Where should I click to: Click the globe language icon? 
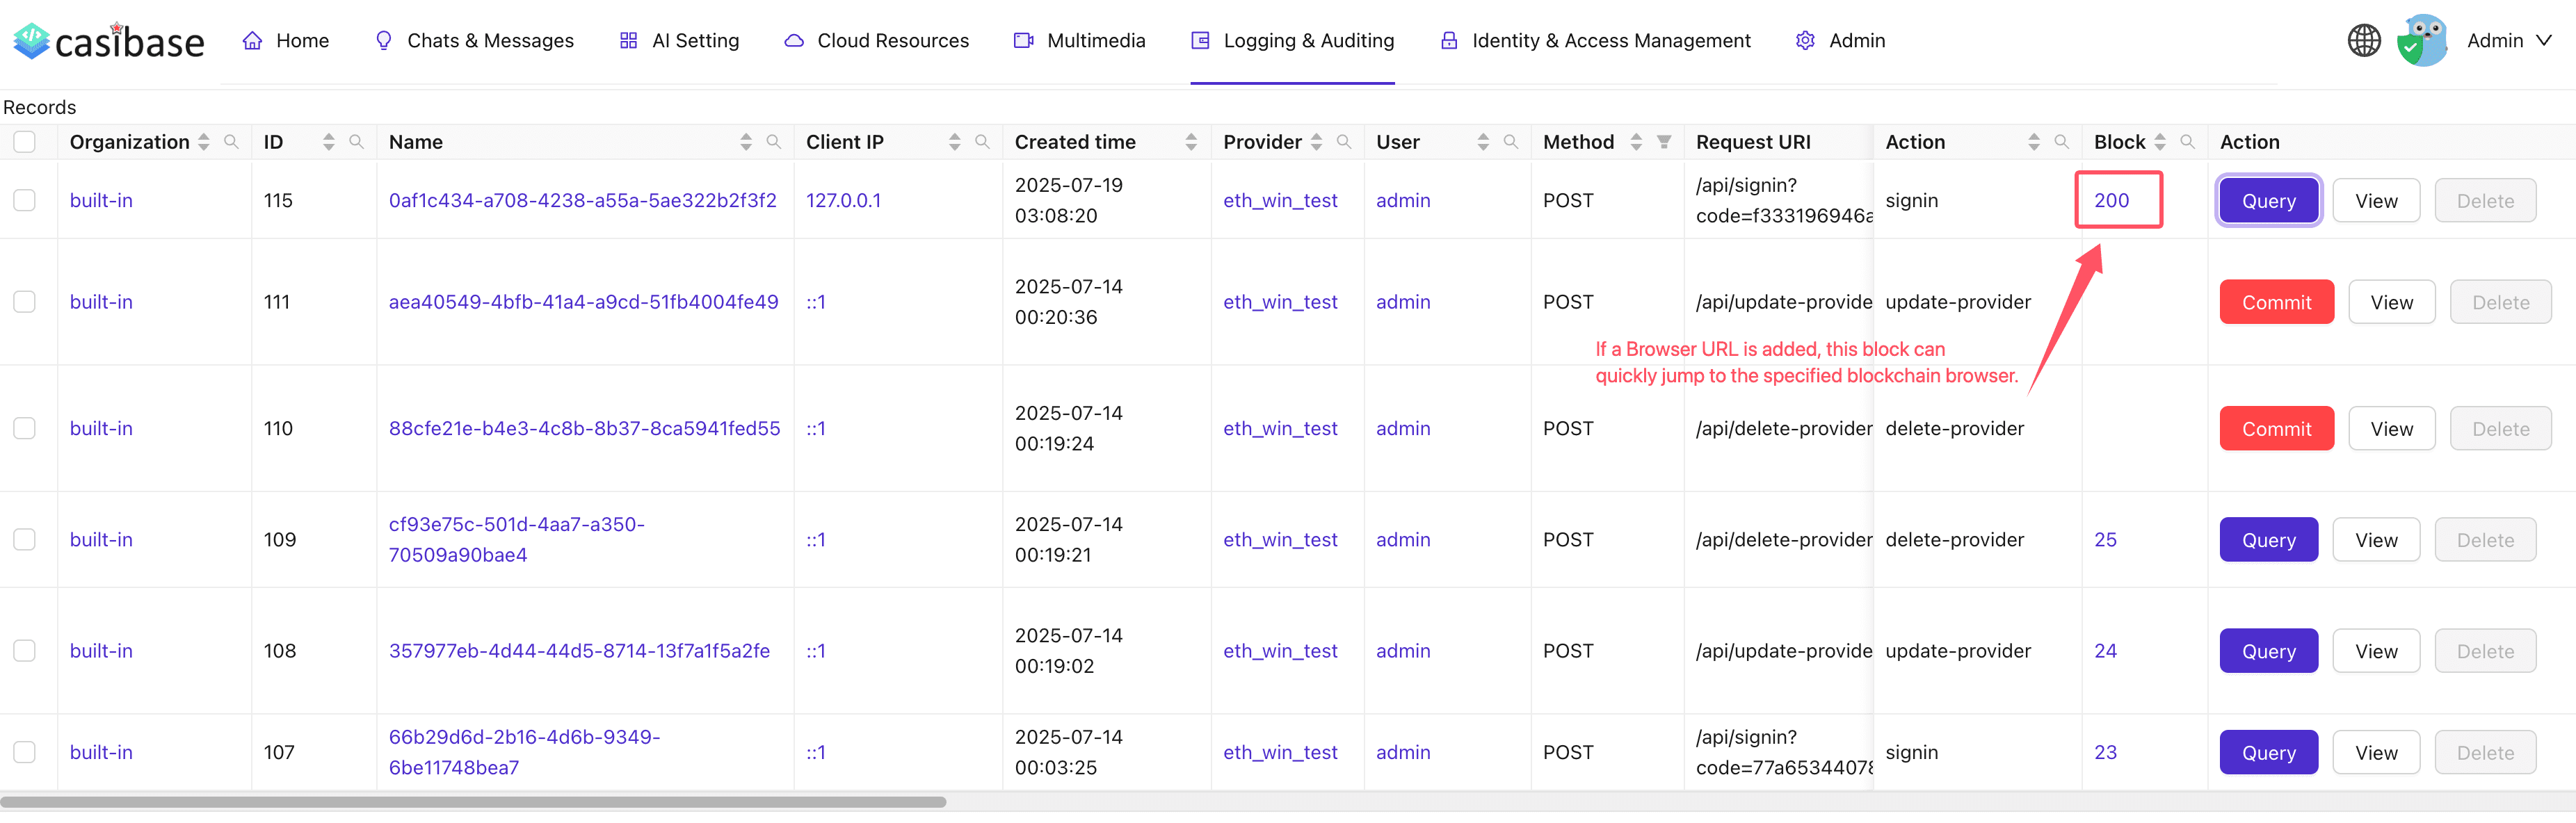click(2364, 41)
